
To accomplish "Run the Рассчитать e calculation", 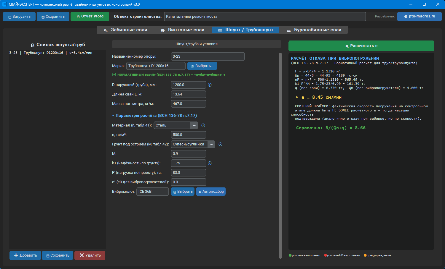I will (361, 46).
